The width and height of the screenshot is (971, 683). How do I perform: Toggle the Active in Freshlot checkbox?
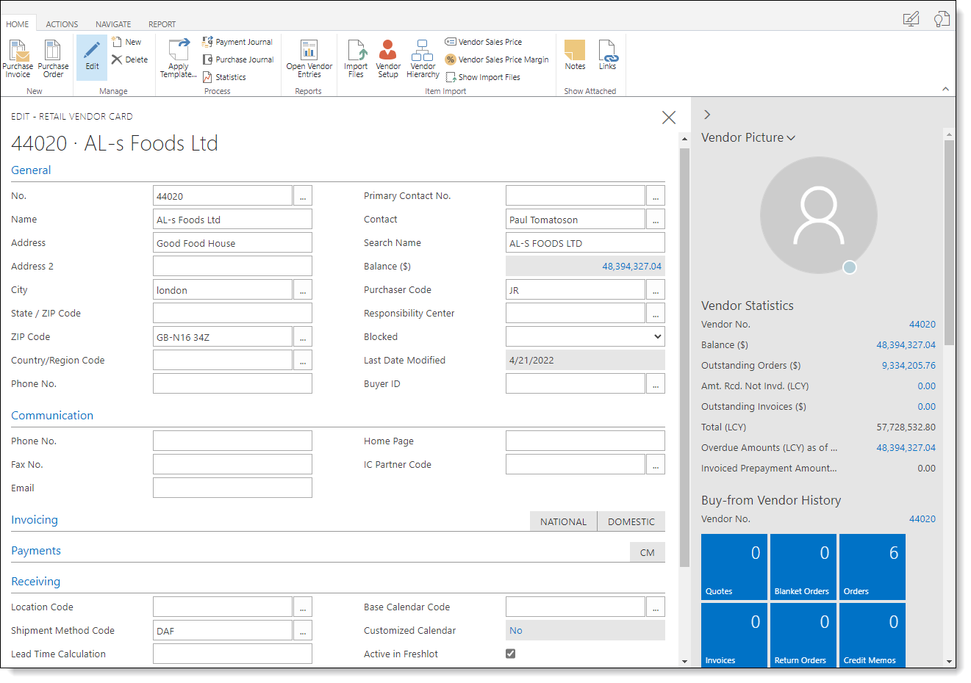click(510, 654)
